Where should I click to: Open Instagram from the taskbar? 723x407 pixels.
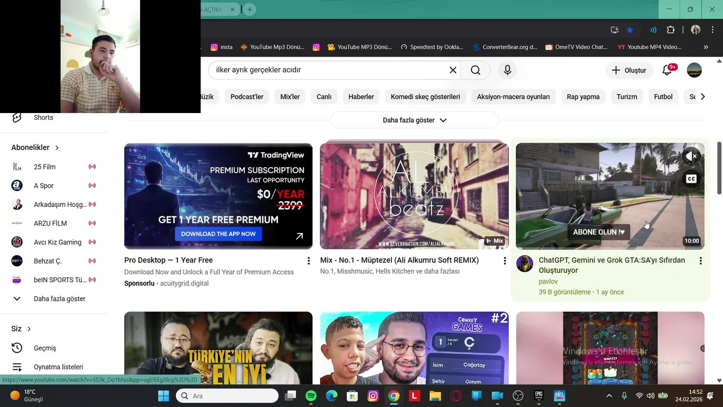pos(373,396)
